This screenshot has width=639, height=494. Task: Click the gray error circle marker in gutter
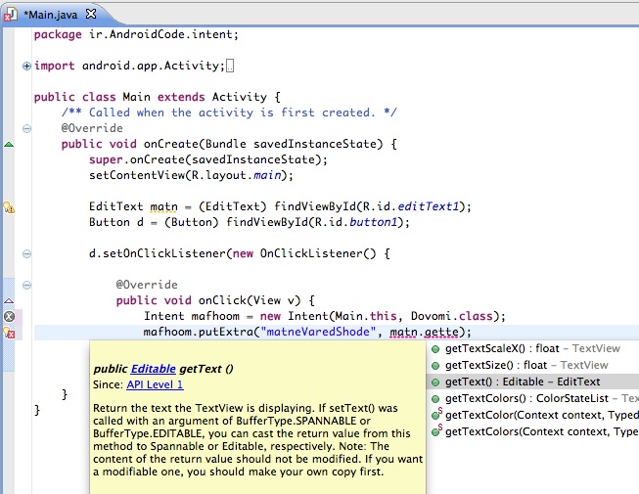[x=9, y=317]
